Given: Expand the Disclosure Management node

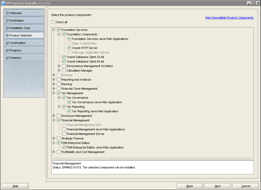Looking at the screenshot, I should pos(53,115).
